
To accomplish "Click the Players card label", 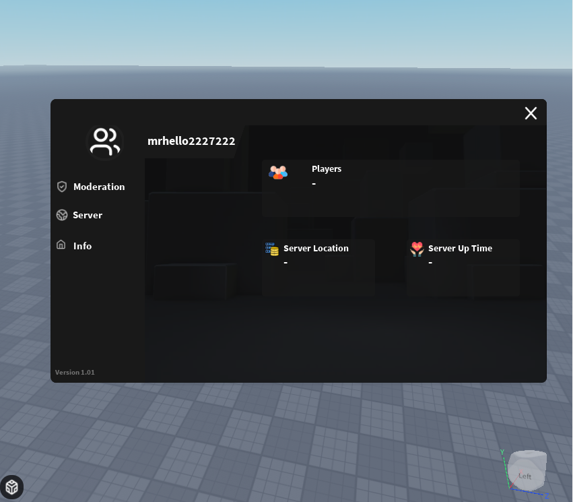I will (x=327, y=169).
